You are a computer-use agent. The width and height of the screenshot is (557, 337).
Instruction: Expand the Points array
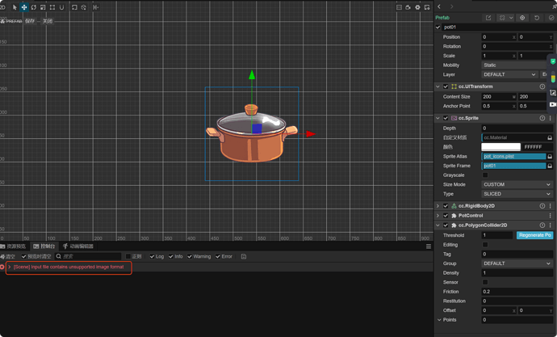(439, 319)
